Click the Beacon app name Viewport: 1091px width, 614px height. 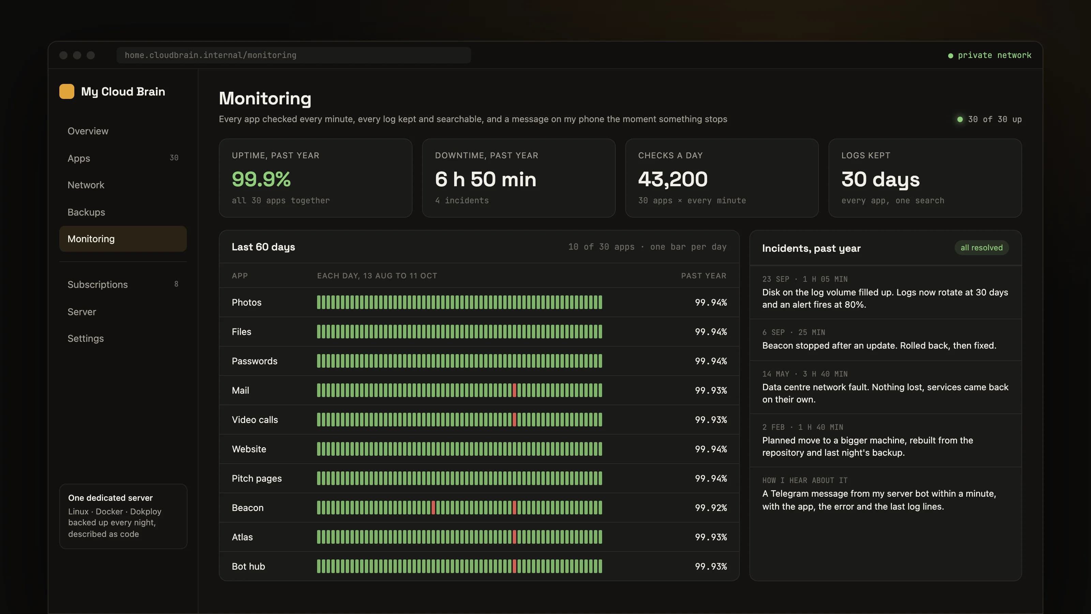click(247, 508)
